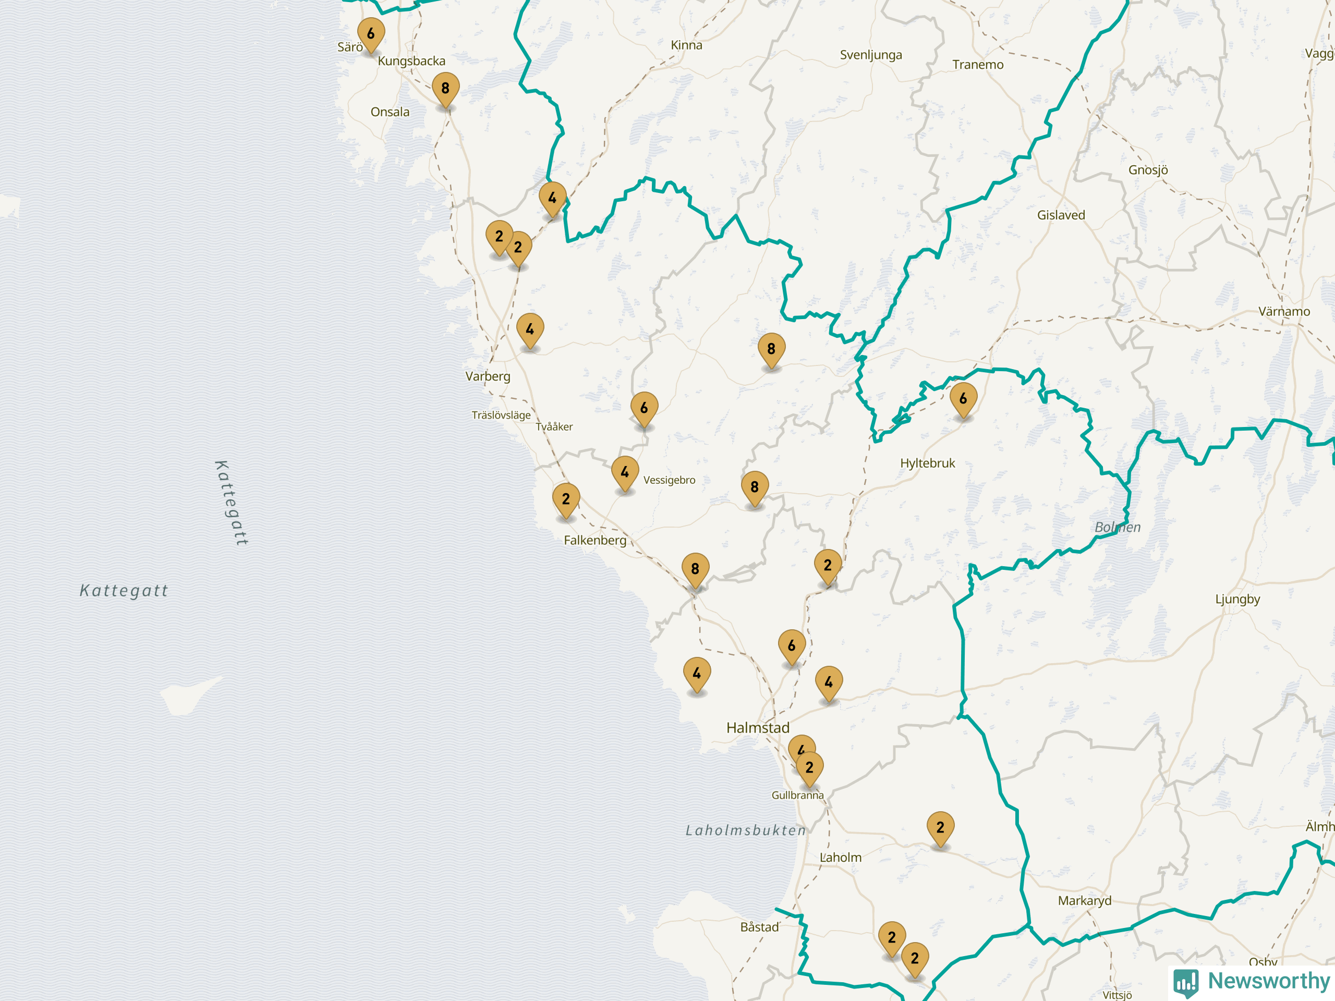
Task: Click the 2 marker southwest of Hyltebruk
Action: [828, 567]
